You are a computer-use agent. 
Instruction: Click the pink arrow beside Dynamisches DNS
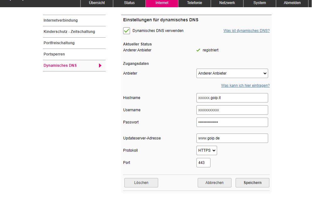point(100,66)
